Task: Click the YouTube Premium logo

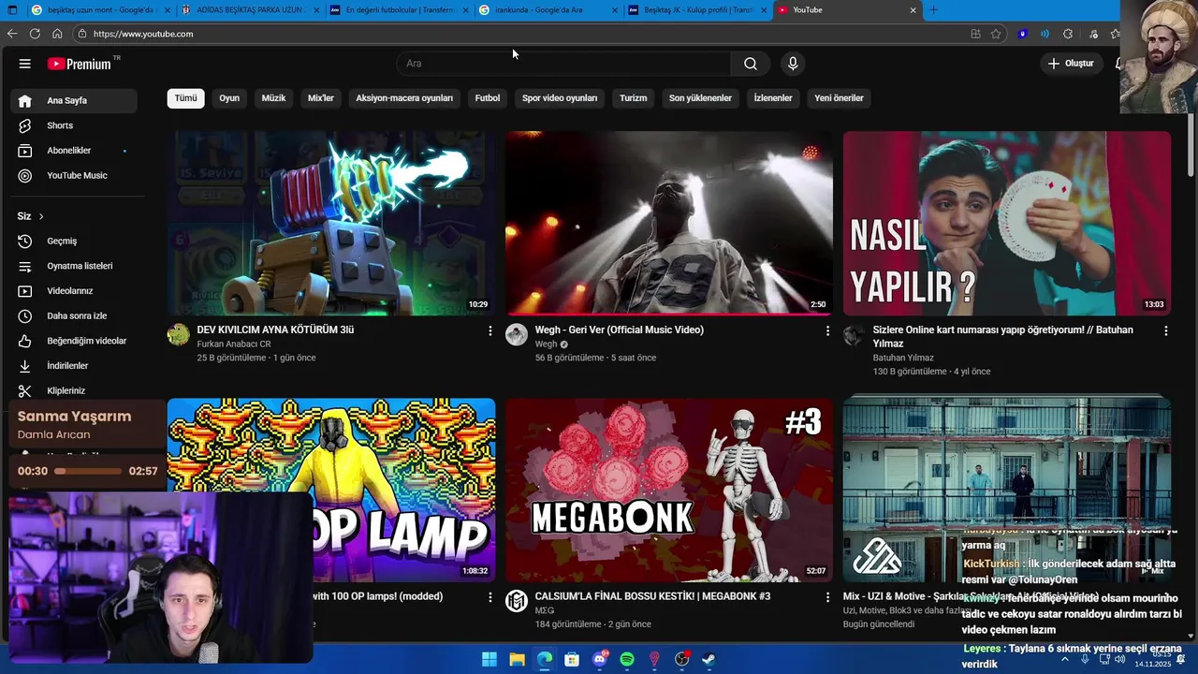Action: coord(80,64)
